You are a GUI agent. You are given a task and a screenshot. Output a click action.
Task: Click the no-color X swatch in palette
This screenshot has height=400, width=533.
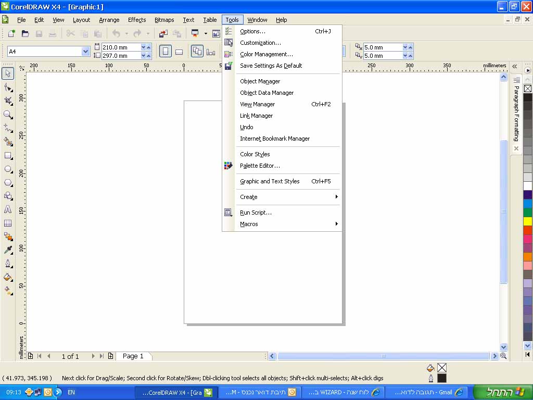pos(528,89)
